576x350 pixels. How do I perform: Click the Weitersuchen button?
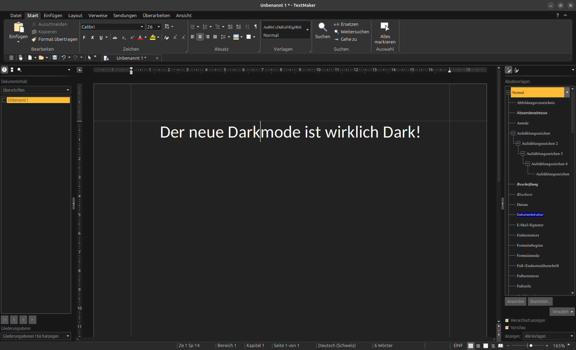351,32
